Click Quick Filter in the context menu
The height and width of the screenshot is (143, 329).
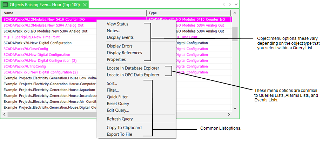(x=117, y=97)
